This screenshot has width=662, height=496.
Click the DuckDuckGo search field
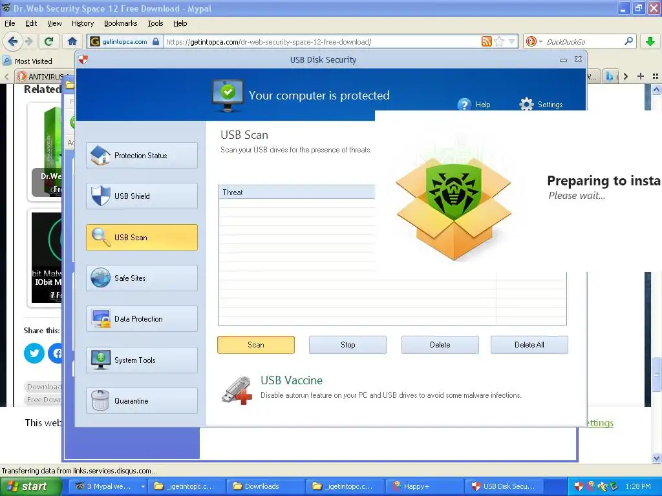582,42
